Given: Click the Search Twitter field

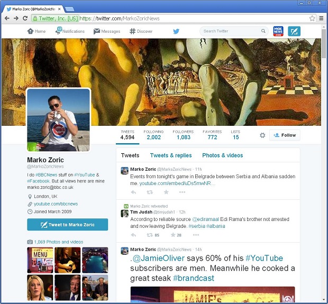Looking at the screenshot, I should pos(232,31).
